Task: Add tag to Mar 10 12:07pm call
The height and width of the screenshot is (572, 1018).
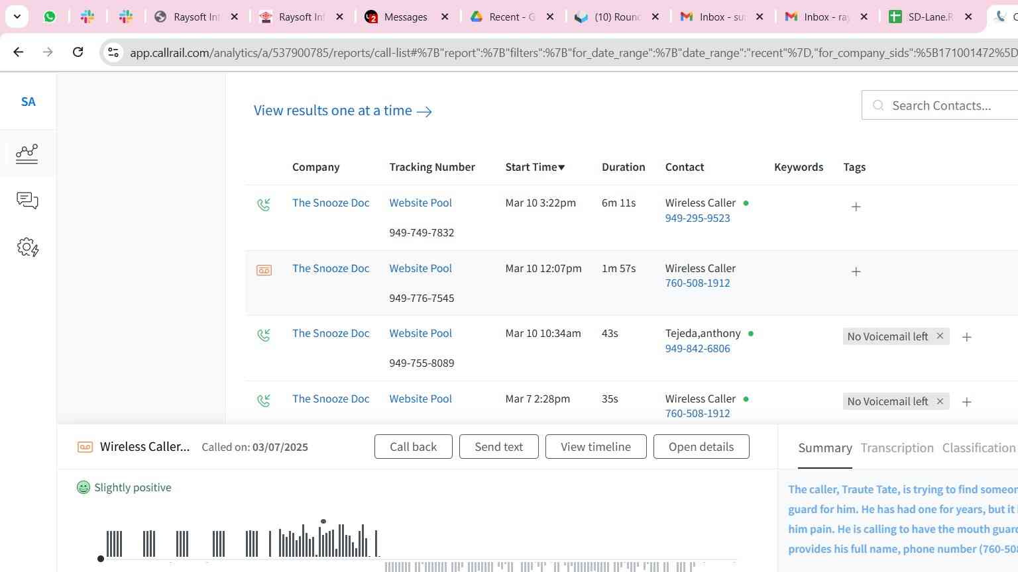Action: pyautogui.click(x=856, y=271)
